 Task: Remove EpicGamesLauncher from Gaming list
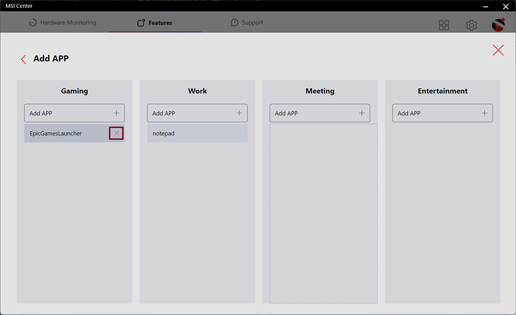116,133
